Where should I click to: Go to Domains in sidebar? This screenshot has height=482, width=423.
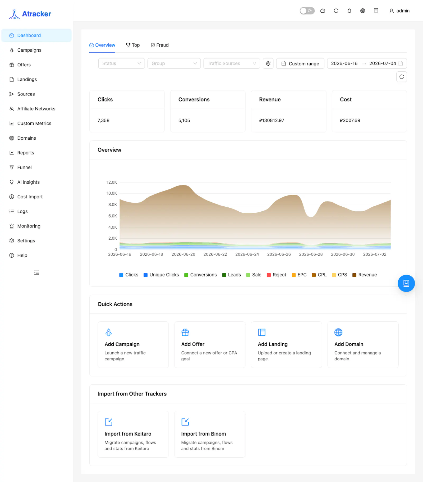(36, 138)
